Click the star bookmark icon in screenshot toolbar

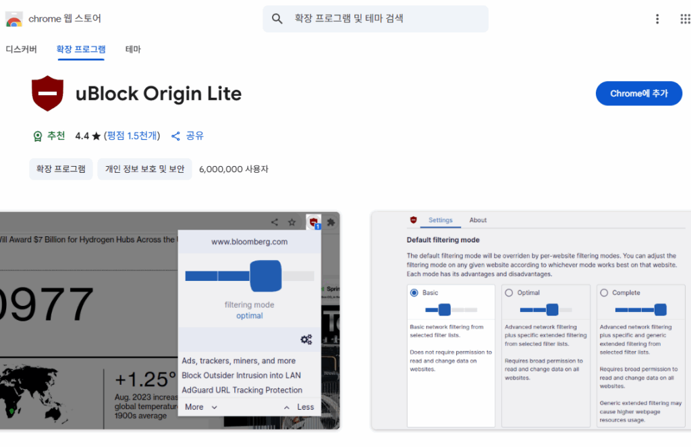pos(292,222)
